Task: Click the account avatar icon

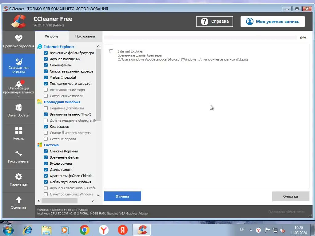Action: 250,22
